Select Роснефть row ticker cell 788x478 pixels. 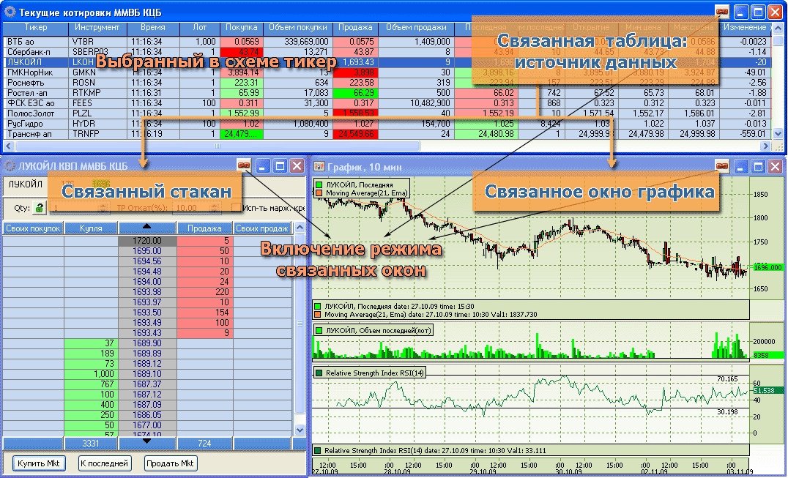pyautogui.click(x=35, y=82)
